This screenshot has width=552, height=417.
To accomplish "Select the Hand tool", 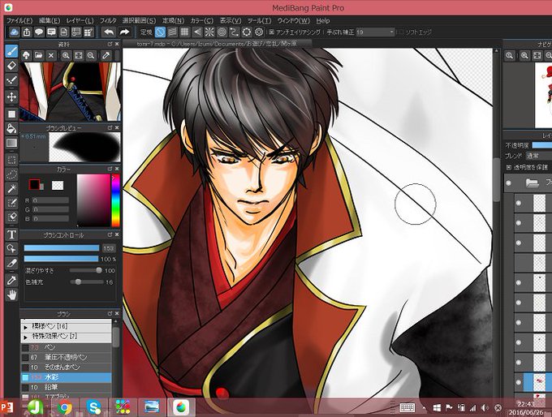I will coord(11,294).
